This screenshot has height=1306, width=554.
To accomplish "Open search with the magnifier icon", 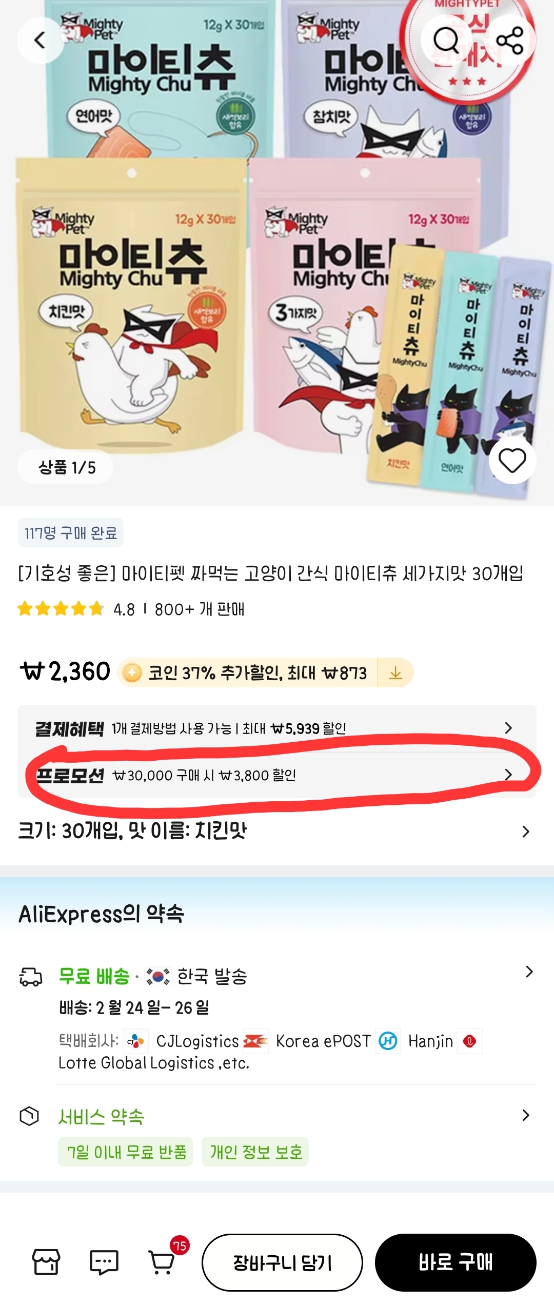I will [x=445, y=40].
